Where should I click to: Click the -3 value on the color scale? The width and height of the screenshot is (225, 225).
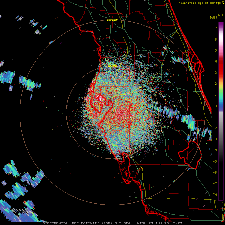(x=215, y=139)
